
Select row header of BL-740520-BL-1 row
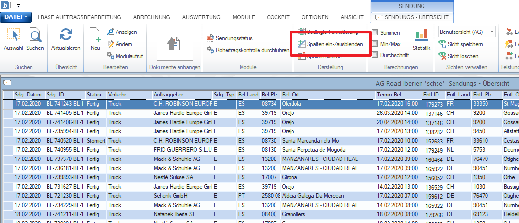click(x=8, y=141)
